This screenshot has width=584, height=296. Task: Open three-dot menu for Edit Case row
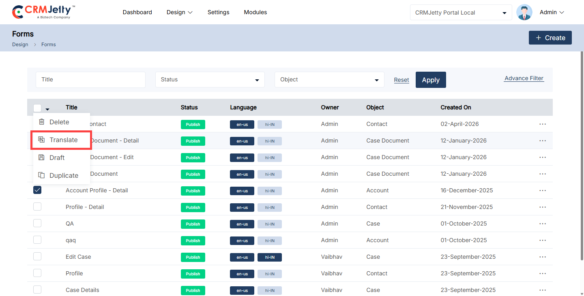(543, 257)
